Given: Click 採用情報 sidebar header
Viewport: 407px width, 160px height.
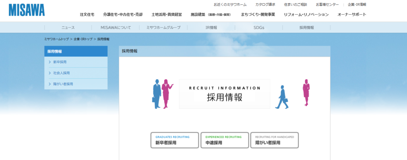Looking at the screenshot, I should pos(76,51).
